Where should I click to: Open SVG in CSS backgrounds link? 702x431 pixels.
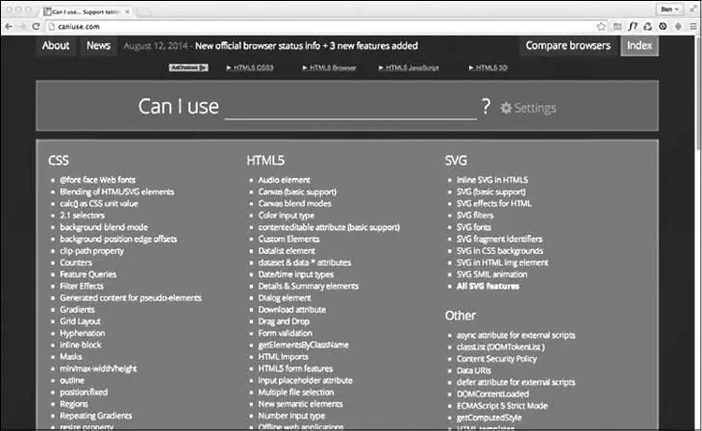coord(500,251)
